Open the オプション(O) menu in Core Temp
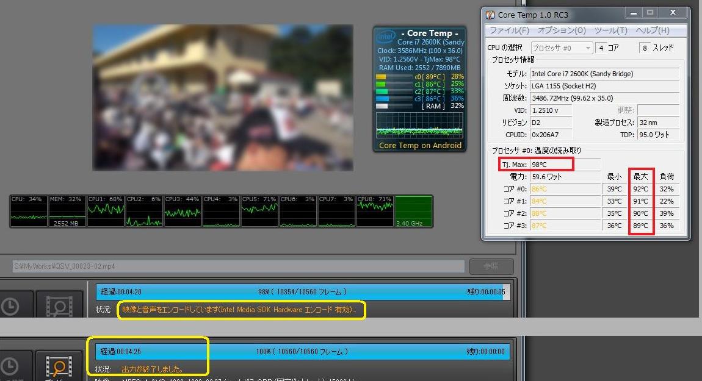The height and width of the screenshot is (381, 702). [x=562, y=30]
